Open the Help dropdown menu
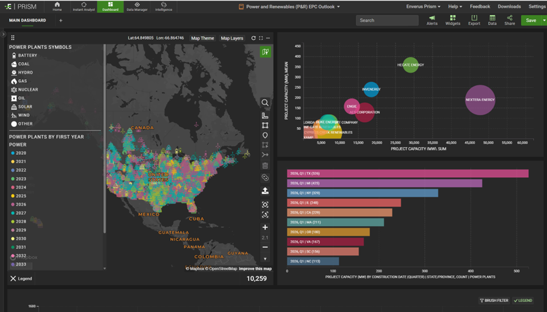Image resolution: width=547 pixels, height=312 pixels. pos(454,7)
